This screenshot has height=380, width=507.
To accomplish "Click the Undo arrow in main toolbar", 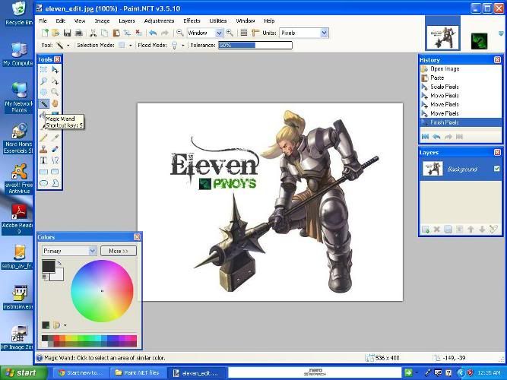I will pyautogui.click(x=153, y=33).
